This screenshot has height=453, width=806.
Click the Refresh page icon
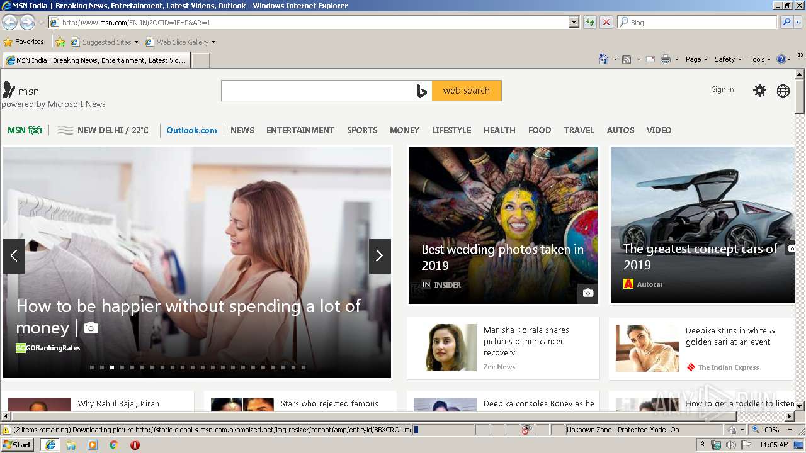[590, 22]
